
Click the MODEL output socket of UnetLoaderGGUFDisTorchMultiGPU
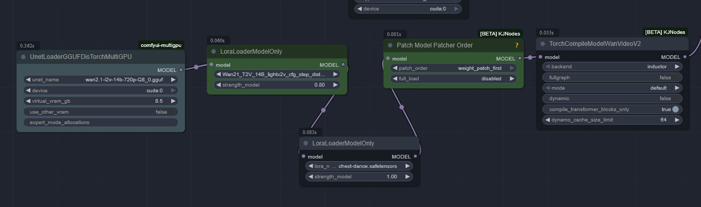click(181, 69)
